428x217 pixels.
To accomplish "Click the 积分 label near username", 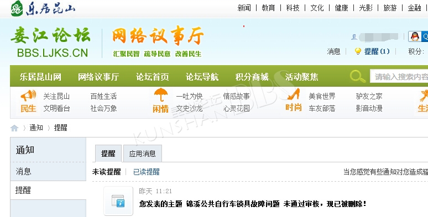I will pyautogui.click(x=416, y=51).
